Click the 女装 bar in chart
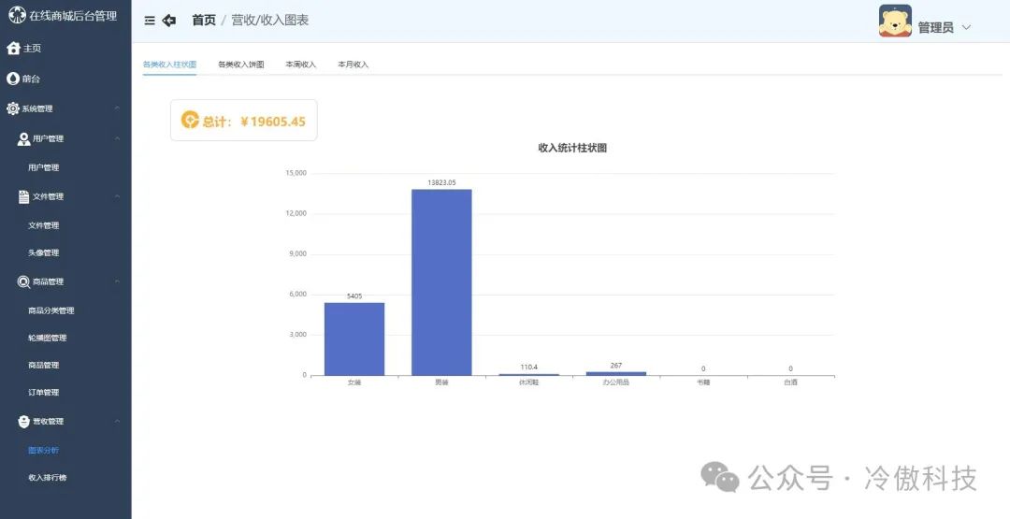Viewport: 1010px width, 519px height. (354, 339)
